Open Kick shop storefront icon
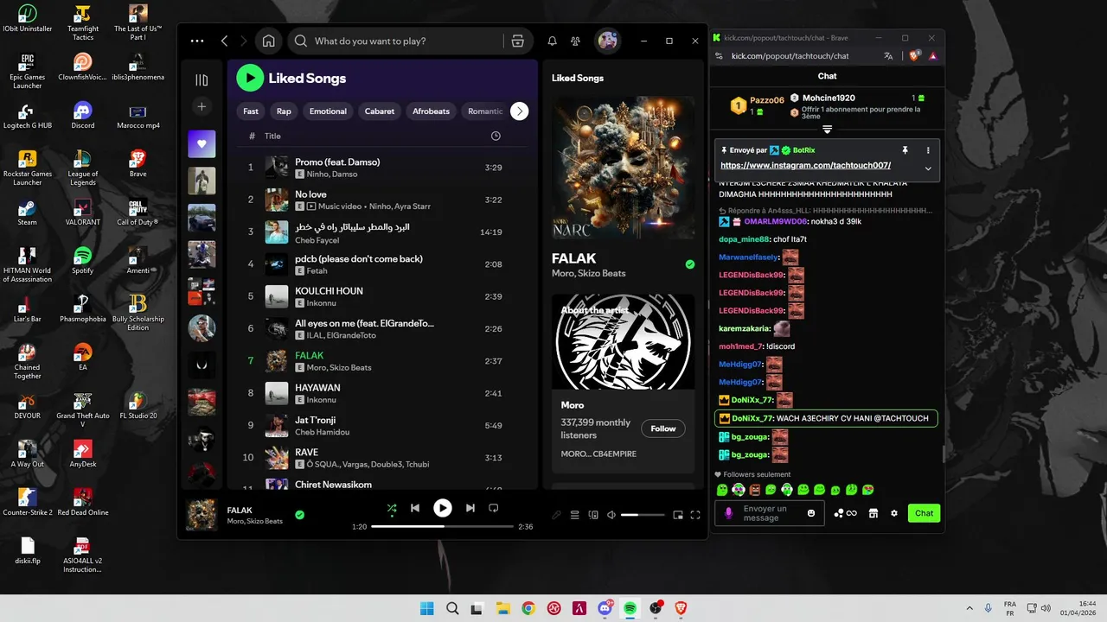The height and width of the screenshot is (622, 1107). pos(873,513)
